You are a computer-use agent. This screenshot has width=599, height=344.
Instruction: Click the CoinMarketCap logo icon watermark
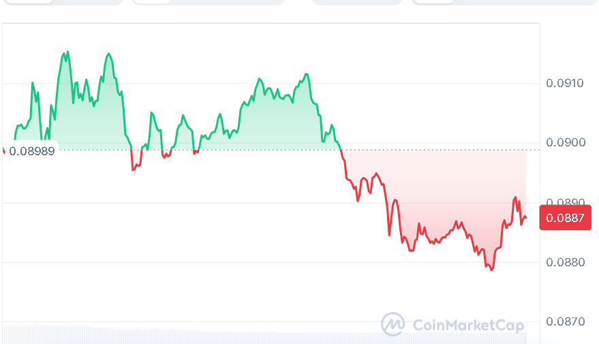(393, 324)
